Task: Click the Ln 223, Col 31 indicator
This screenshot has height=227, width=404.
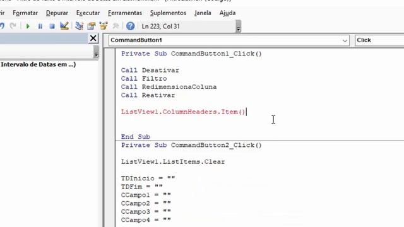Action: click(x=161, y=26)
